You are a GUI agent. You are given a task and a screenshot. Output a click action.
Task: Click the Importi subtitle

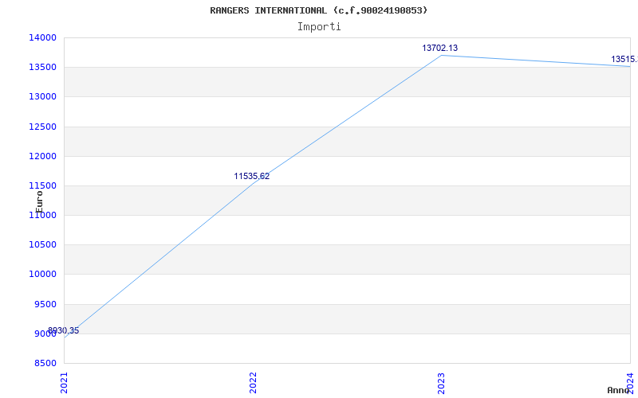point(319,26)
